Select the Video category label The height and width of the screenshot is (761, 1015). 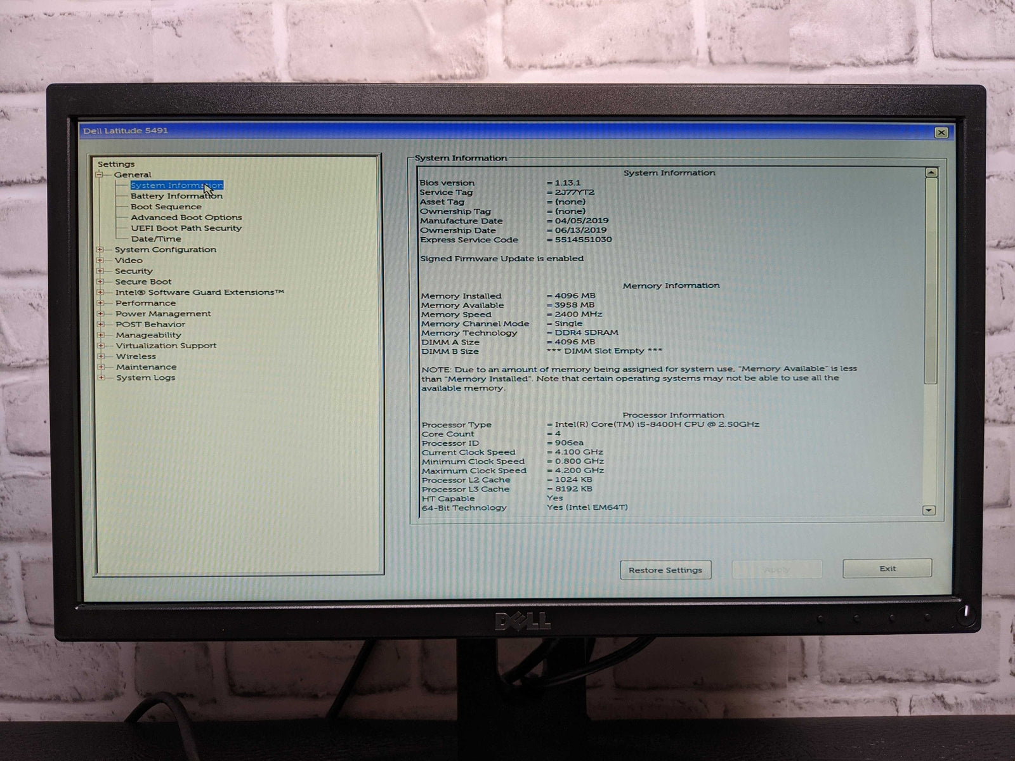click(129, 260)
